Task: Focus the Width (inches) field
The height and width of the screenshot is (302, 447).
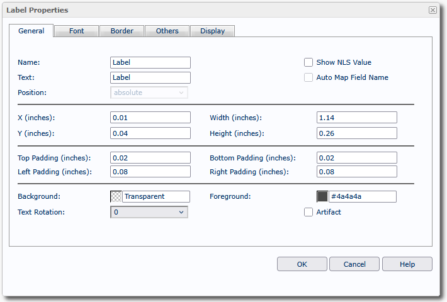Action: point(357,118)
